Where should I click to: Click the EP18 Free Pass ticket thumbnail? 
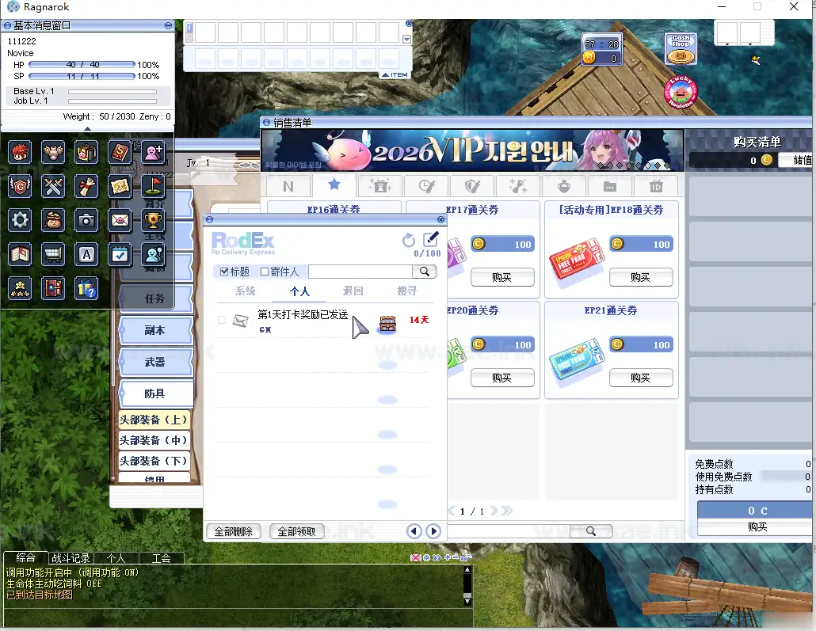[x=576, y=260]
